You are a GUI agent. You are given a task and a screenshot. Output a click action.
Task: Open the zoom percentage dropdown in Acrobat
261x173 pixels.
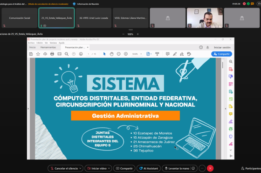click(x=141, y=54)
